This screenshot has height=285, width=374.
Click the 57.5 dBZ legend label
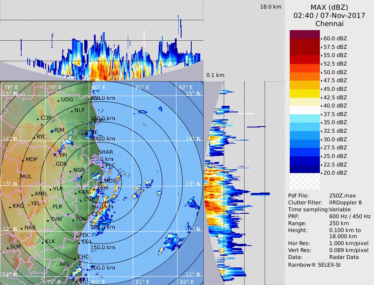click(335, 47)
